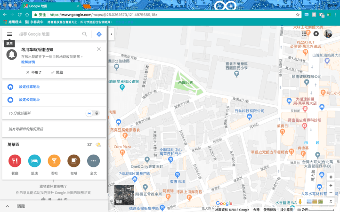Dismiss the arrival notification card
340x212 pixels.
coord(99,49)
